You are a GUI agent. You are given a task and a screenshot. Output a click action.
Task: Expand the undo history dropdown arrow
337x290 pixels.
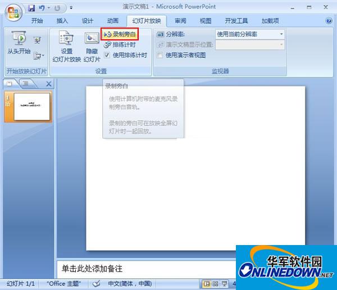click(x=49, y=8)
